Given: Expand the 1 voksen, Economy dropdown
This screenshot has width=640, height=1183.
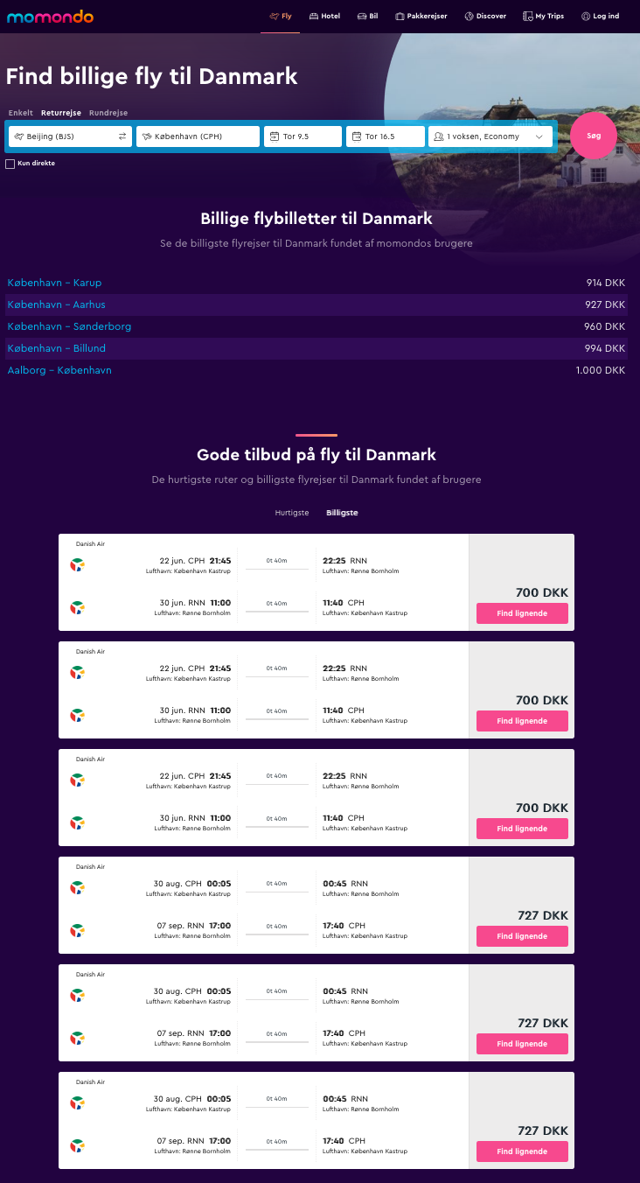Looking at the screenshot, I should pyautogui.click(x=490, y=136).
